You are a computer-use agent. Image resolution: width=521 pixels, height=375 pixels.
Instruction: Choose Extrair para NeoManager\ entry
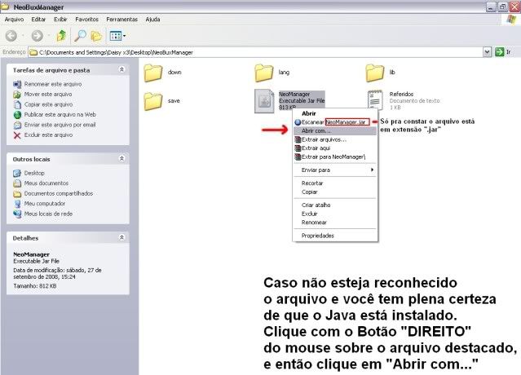coord(335,157)
